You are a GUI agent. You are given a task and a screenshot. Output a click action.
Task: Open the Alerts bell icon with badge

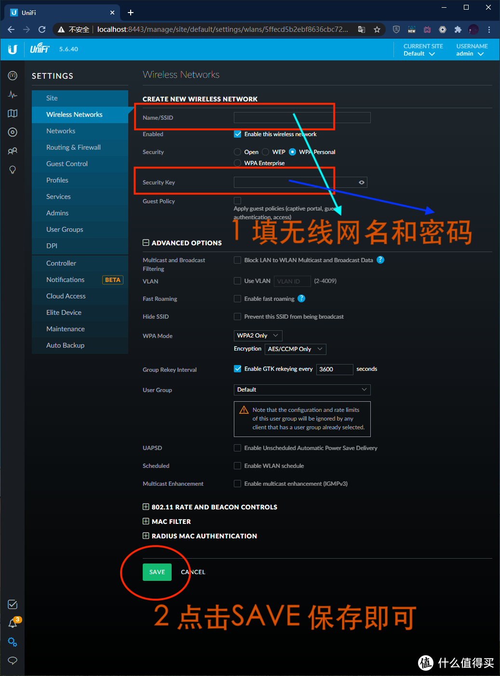[13, 623]
